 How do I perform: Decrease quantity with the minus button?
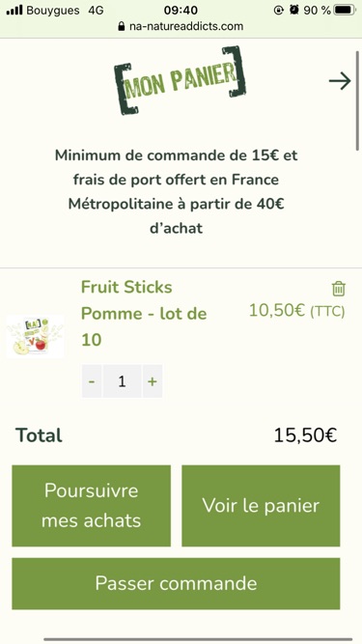92,381
